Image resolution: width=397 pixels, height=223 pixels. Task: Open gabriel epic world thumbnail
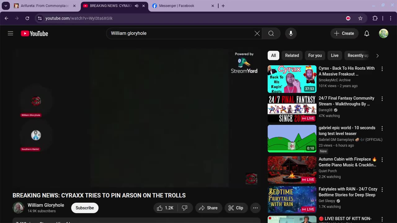(x=292, y=138)
